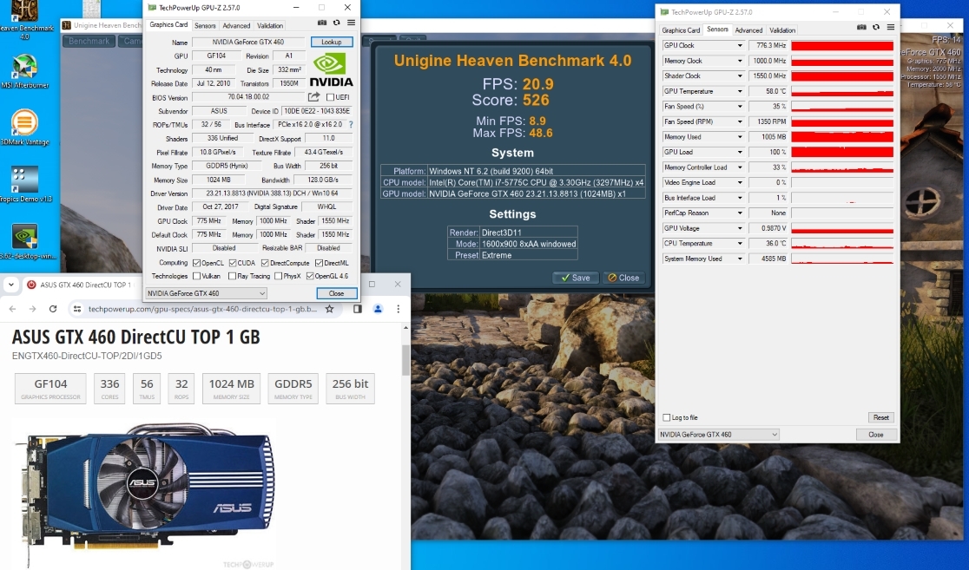Click the Lookup button
Screen dimensions: 969x570
pos(331,42)
